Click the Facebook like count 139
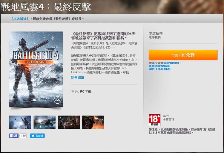Image resolution: width=224 pixels, height=153 pixels. pos(23,136)
